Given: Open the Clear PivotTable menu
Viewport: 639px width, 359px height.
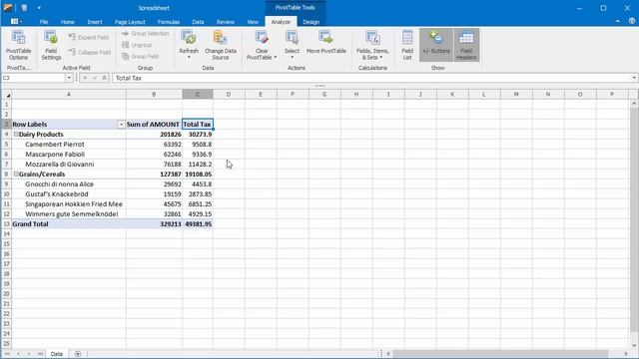Looking at the screenshot, I should click(262, 46).
